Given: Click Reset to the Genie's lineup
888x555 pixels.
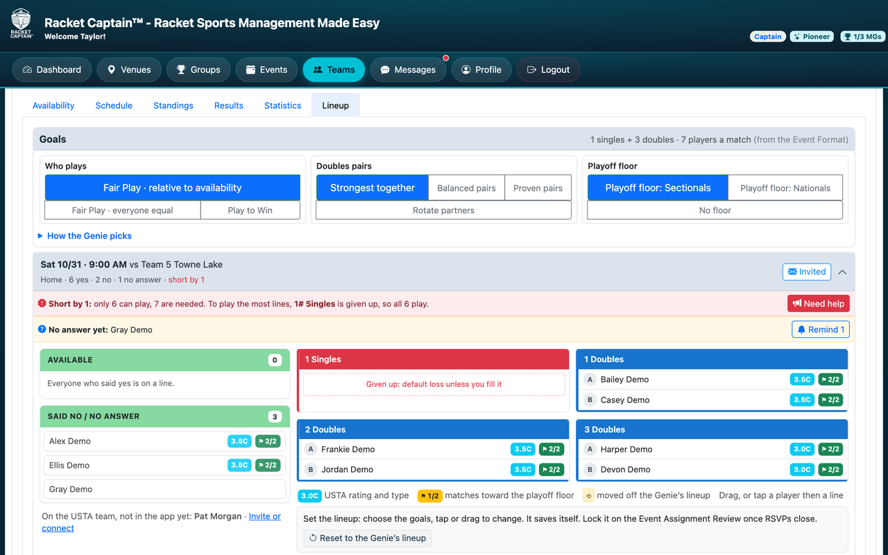Looking at the screenshot, I should pos(368,538).
